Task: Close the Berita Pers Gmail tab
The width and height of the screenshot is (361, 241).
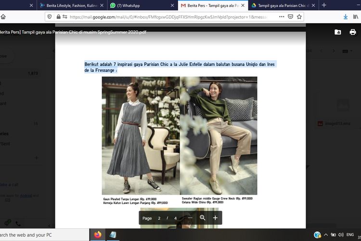Action: click(x=244, y=5)
